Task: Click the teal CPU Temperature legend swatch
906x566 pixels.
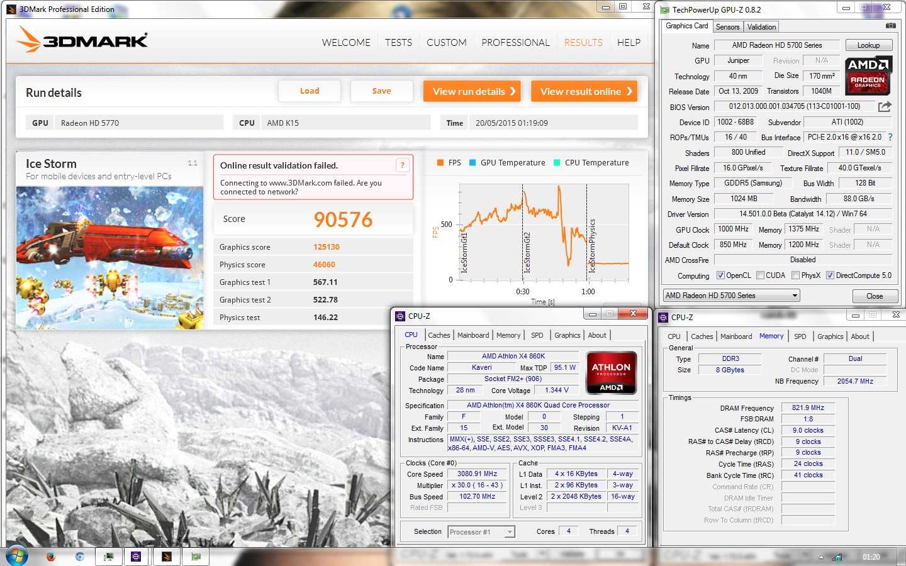Action: (x=557, y=162)
